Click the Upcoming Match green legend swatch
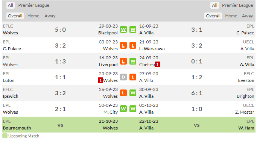The height and width of the screenshot is (148, 257). [5, 136]
